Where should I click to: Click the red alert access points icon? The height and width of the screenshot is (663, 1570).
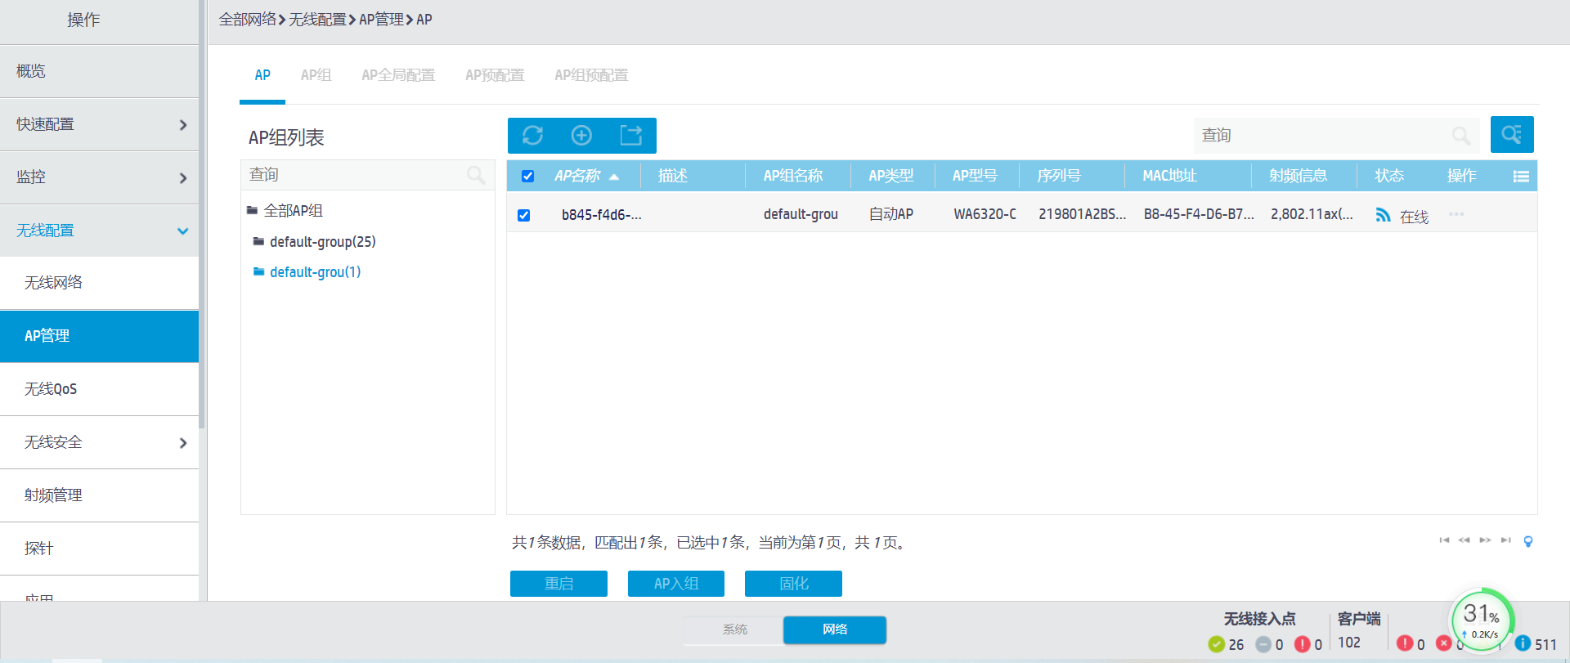click(1303, 644)
